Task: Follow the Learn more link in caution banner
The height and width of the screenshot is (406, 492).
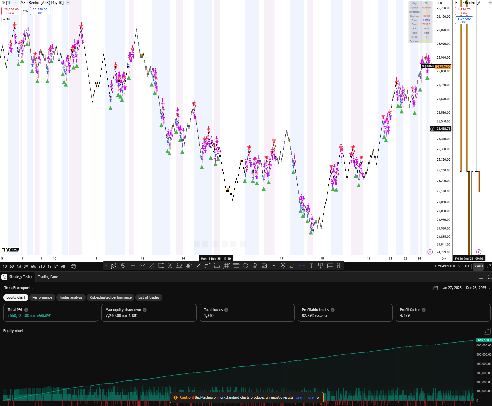Action: coord(304,398)
